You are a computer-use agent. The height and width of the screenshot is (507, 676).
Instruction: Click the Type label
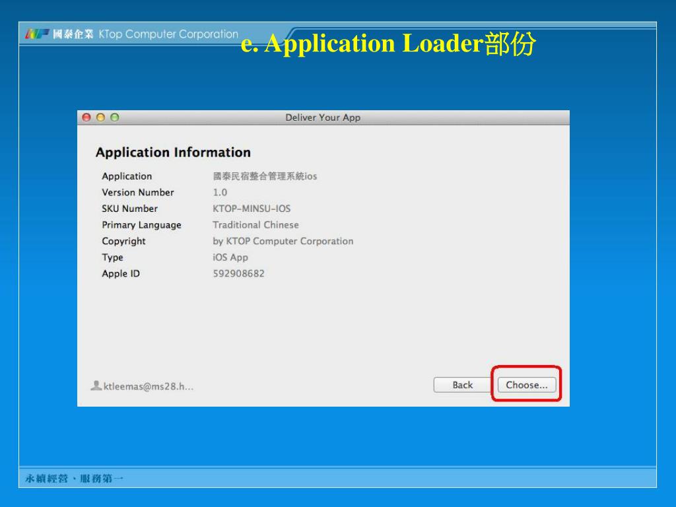112,257
